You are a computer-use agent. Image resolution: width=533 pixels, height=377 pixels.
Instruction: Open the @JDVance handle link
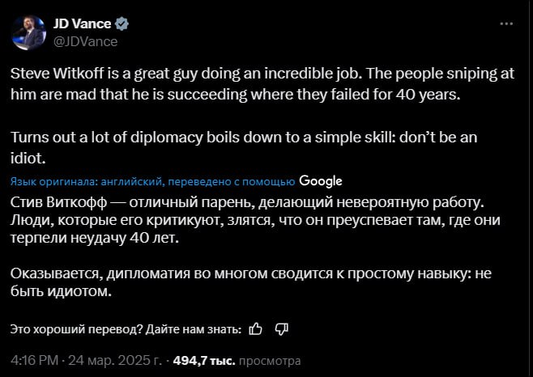pyautogui.click(x=84, y=40)
